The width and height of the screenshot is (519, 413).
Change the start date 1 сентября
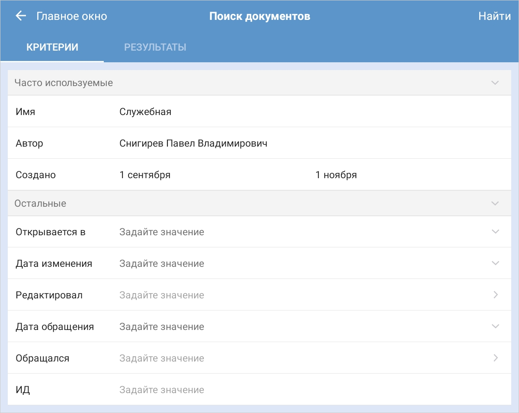coord(145,175)
